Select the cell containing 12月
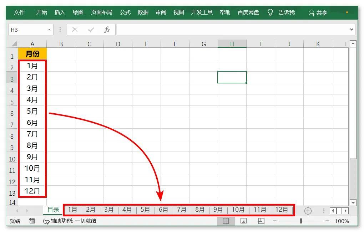Viewport: 364px width, 232px height. pyautogui.click(x=32, y=191)
